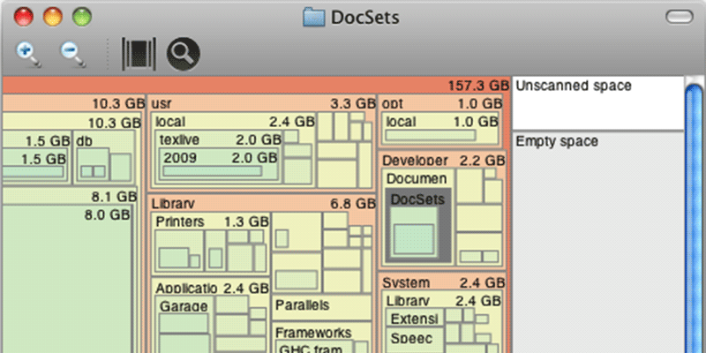Image resolution: width=706 pixels, height=353 pixels.
Task: Select the GarageBand folder block
Action: (x=184, y=306)
